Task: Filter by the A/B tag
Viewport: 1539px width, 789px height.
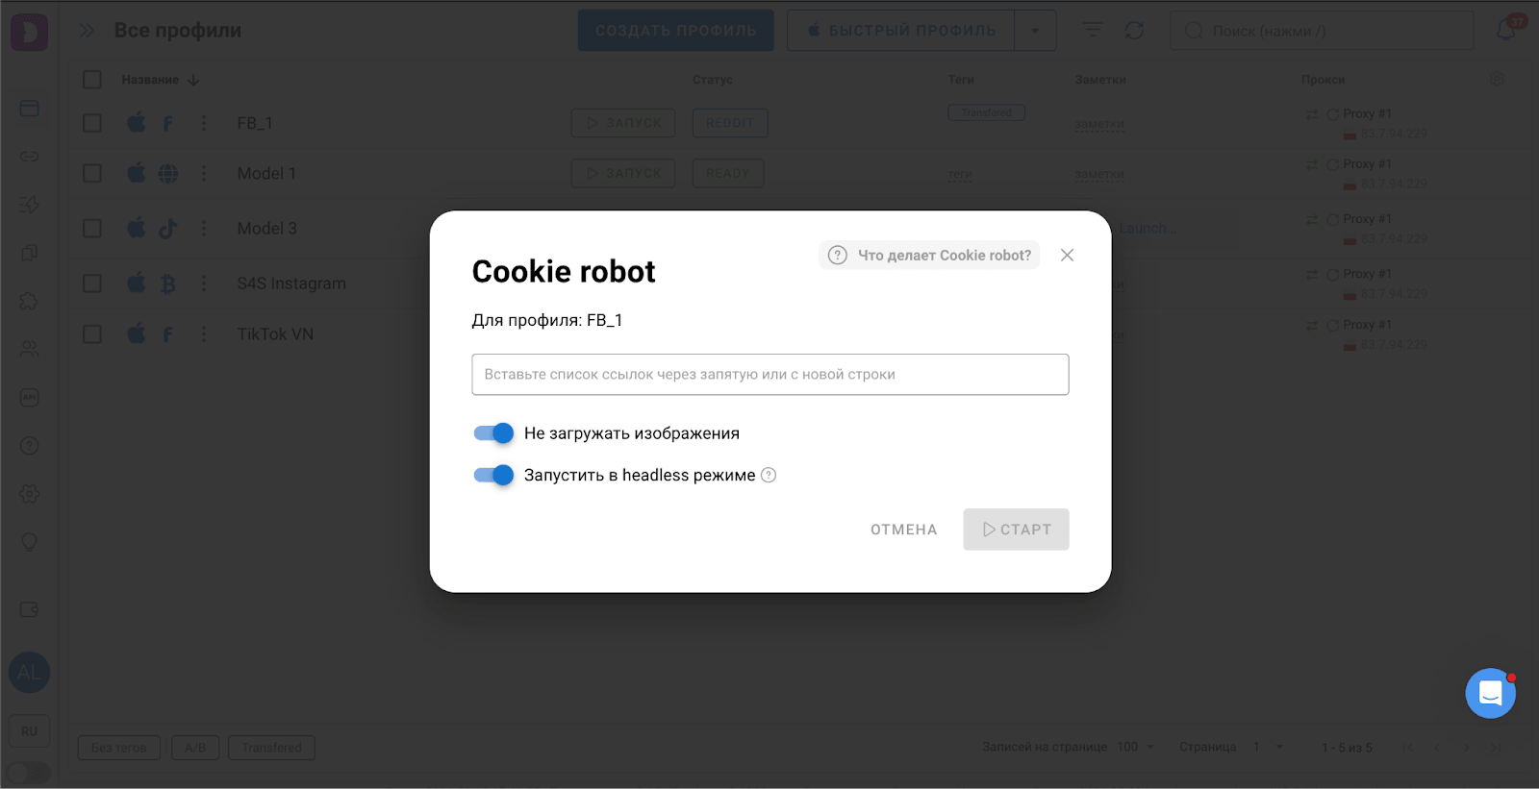Action: pos(195,748)
